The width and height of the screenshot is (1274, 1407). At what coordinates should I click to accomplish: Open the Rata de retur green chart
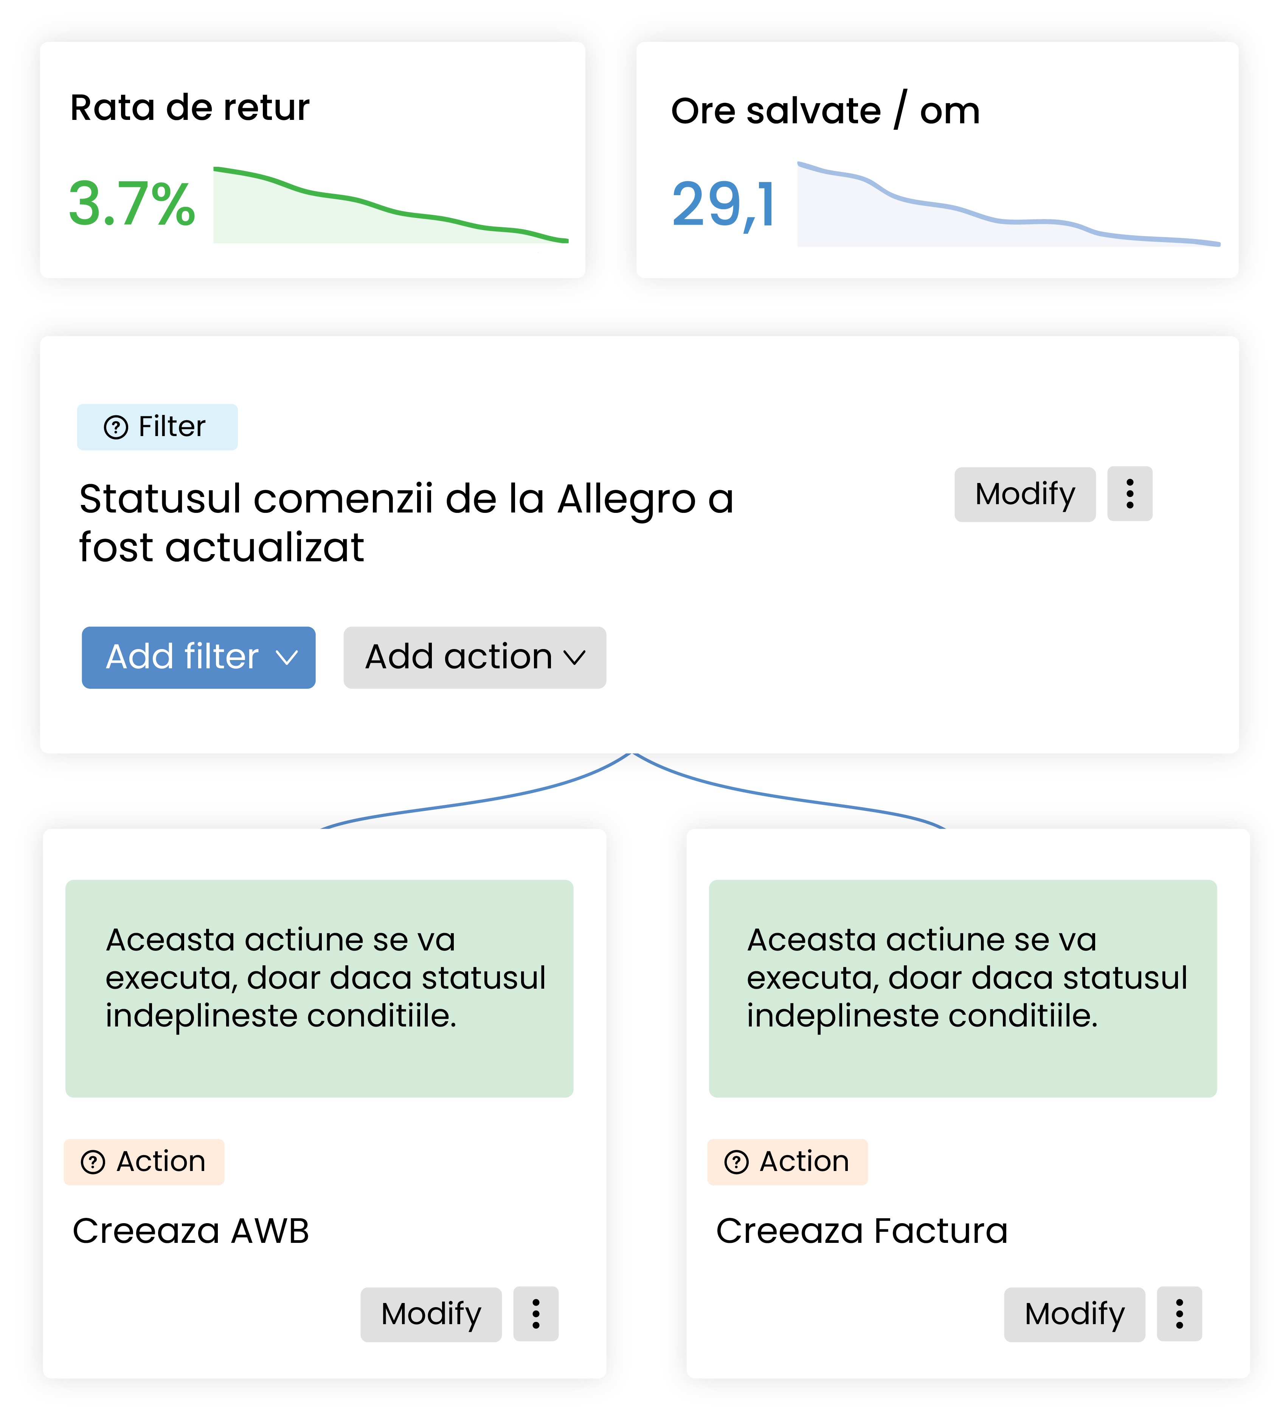(391, 205)
